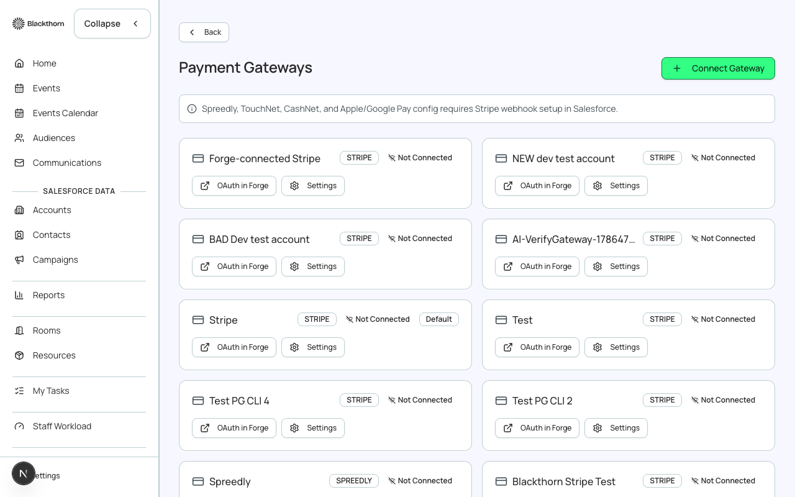Click card icon beside Test PG CLI 2

[501, 401]
